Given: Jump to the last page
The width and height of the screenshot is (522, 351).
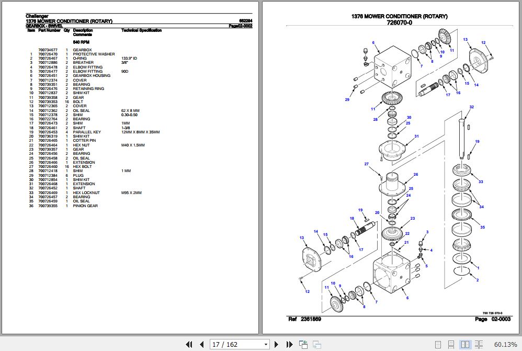Looking at the screenshot, I should click(x=289, y=344).
